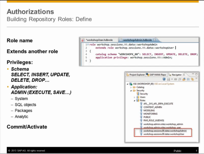Select role AFL__SYS_AFL_ERPA_EXECUTE
Screen dimensions: 204x154
[158, 104]
